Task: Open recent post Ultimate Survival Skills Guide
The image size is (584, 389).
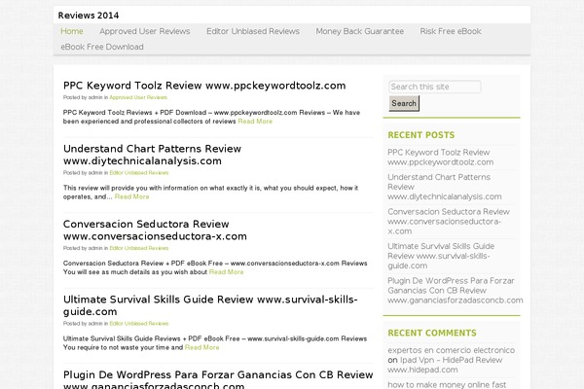Action: pyautogui.click(x=441, y=256)
